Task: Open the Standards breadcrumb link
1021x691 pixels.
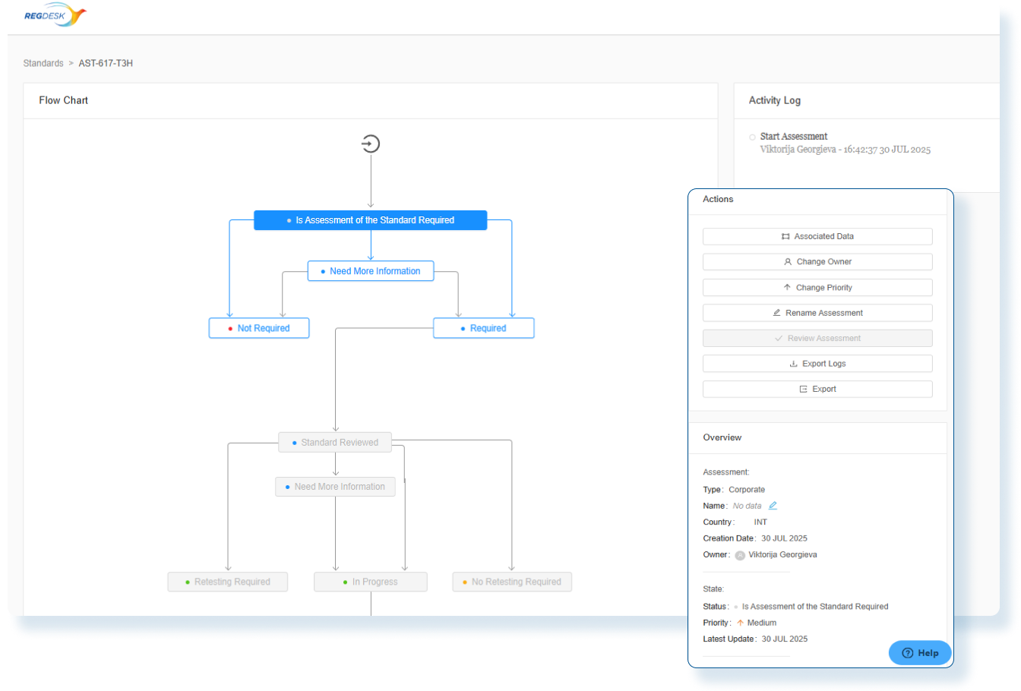Action: 43,63
